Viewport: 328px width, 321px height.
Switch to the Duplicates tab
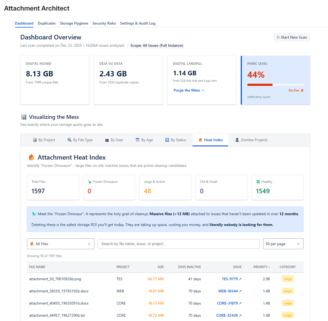47,23
